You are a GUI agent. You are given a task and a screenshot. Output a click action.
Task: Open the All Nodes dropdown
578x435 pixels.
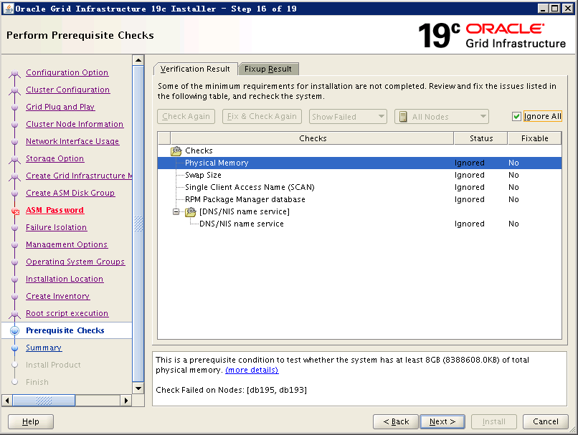(x=441, y=116)
